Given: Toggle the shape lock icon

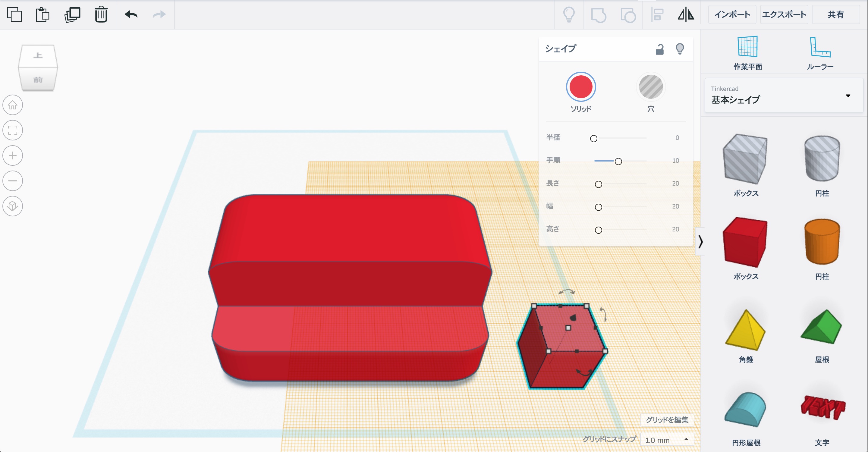Looking at the screenshot, I should 659,49.
